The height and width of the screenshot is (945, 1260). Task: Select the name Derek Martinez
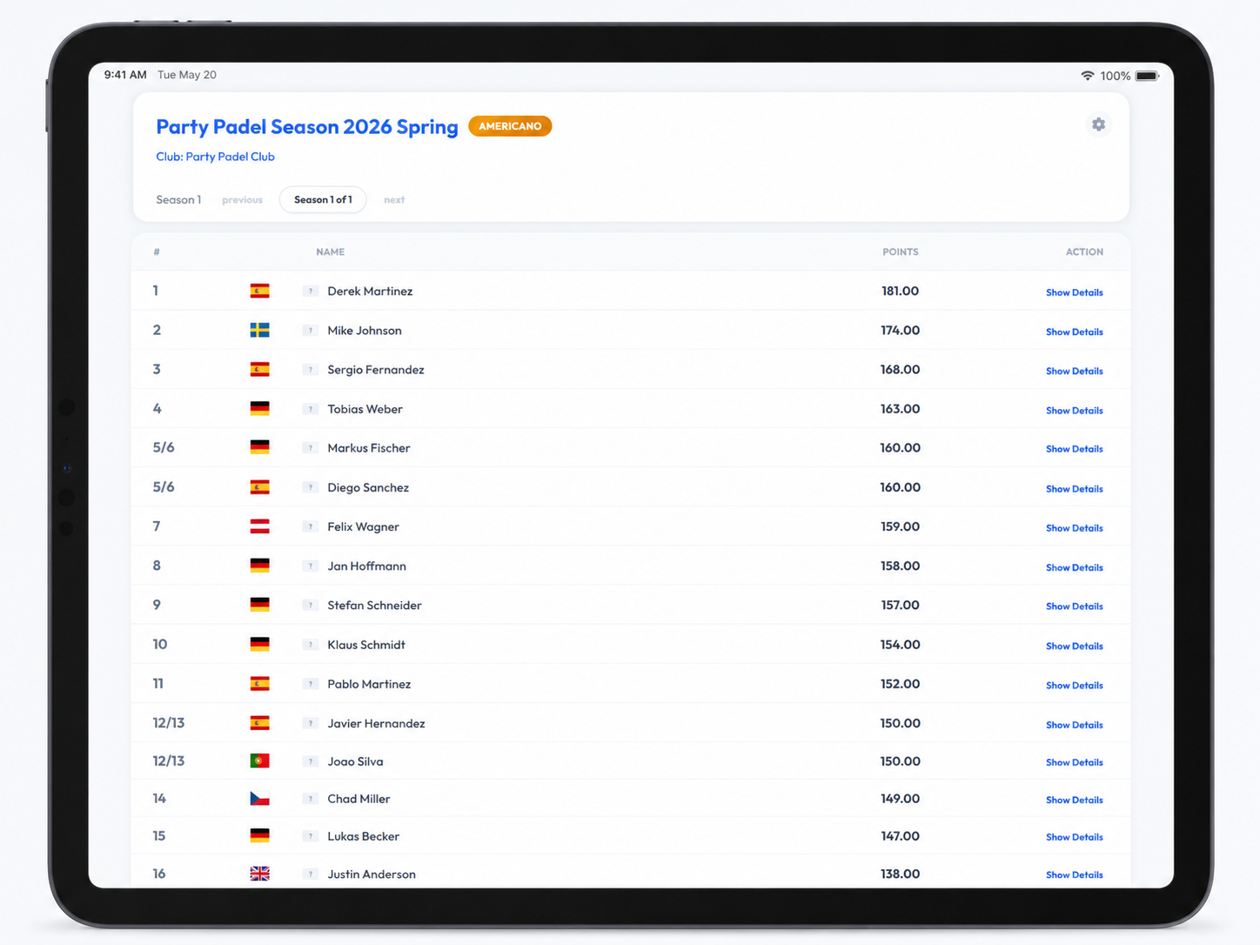pos(370,292)
